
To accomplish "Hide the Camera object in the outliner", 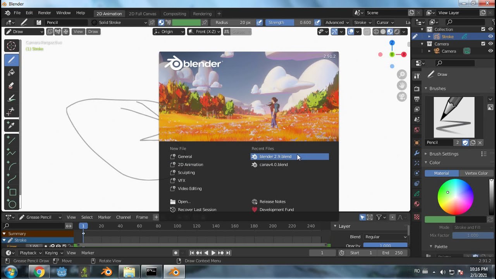I will tap(490, 51).
